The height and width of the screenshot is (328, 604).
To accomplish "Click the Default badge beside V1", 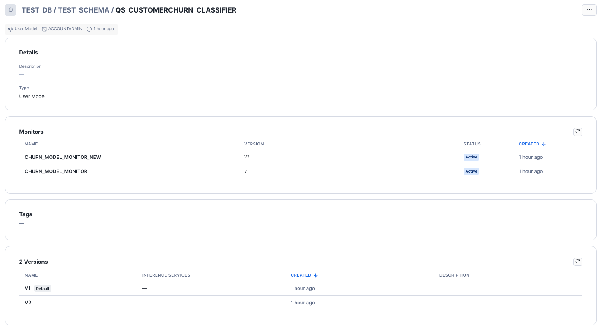I will point(43,288).
